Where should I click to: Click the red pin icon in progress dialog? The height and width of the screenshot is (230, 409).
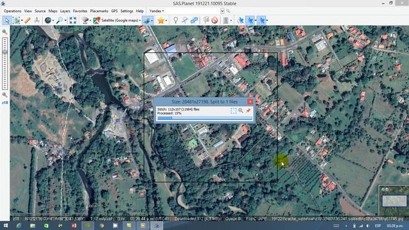point(248,111)
